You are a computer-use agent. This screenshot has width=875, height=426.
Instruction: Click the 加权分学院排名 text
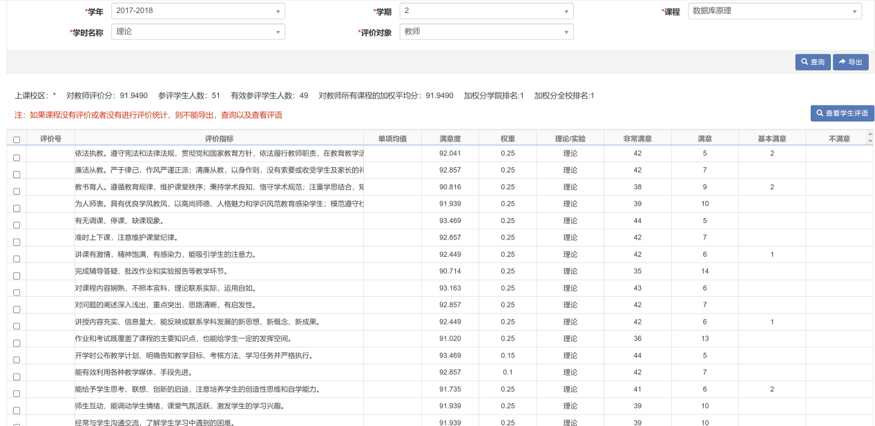[494, 96]
